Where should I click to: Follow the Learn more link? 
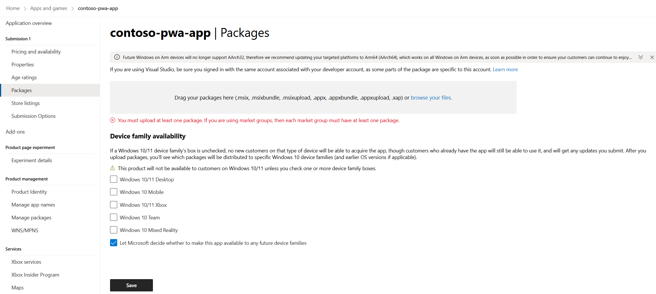(x=505, y=69)
